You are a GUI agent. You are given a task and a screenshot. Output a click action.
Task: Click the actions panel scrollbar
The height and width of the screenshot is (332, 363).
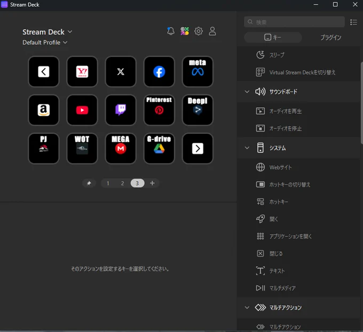click(361, 103)
